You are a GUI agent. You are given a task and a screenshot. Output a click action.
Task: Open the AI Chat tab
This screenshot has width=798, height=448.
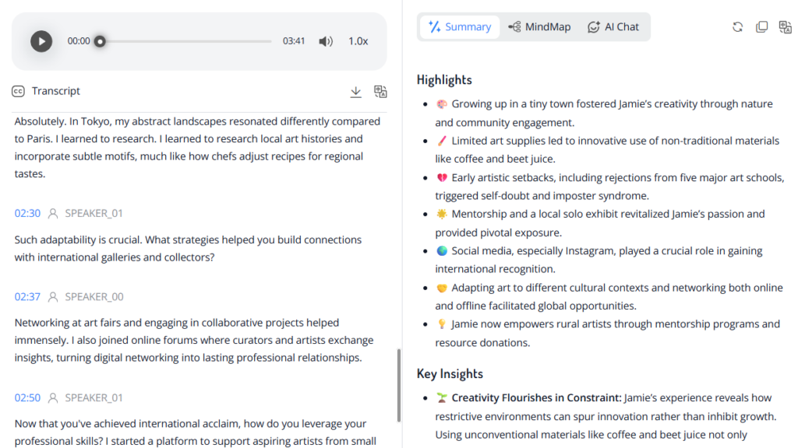(613, 26)
